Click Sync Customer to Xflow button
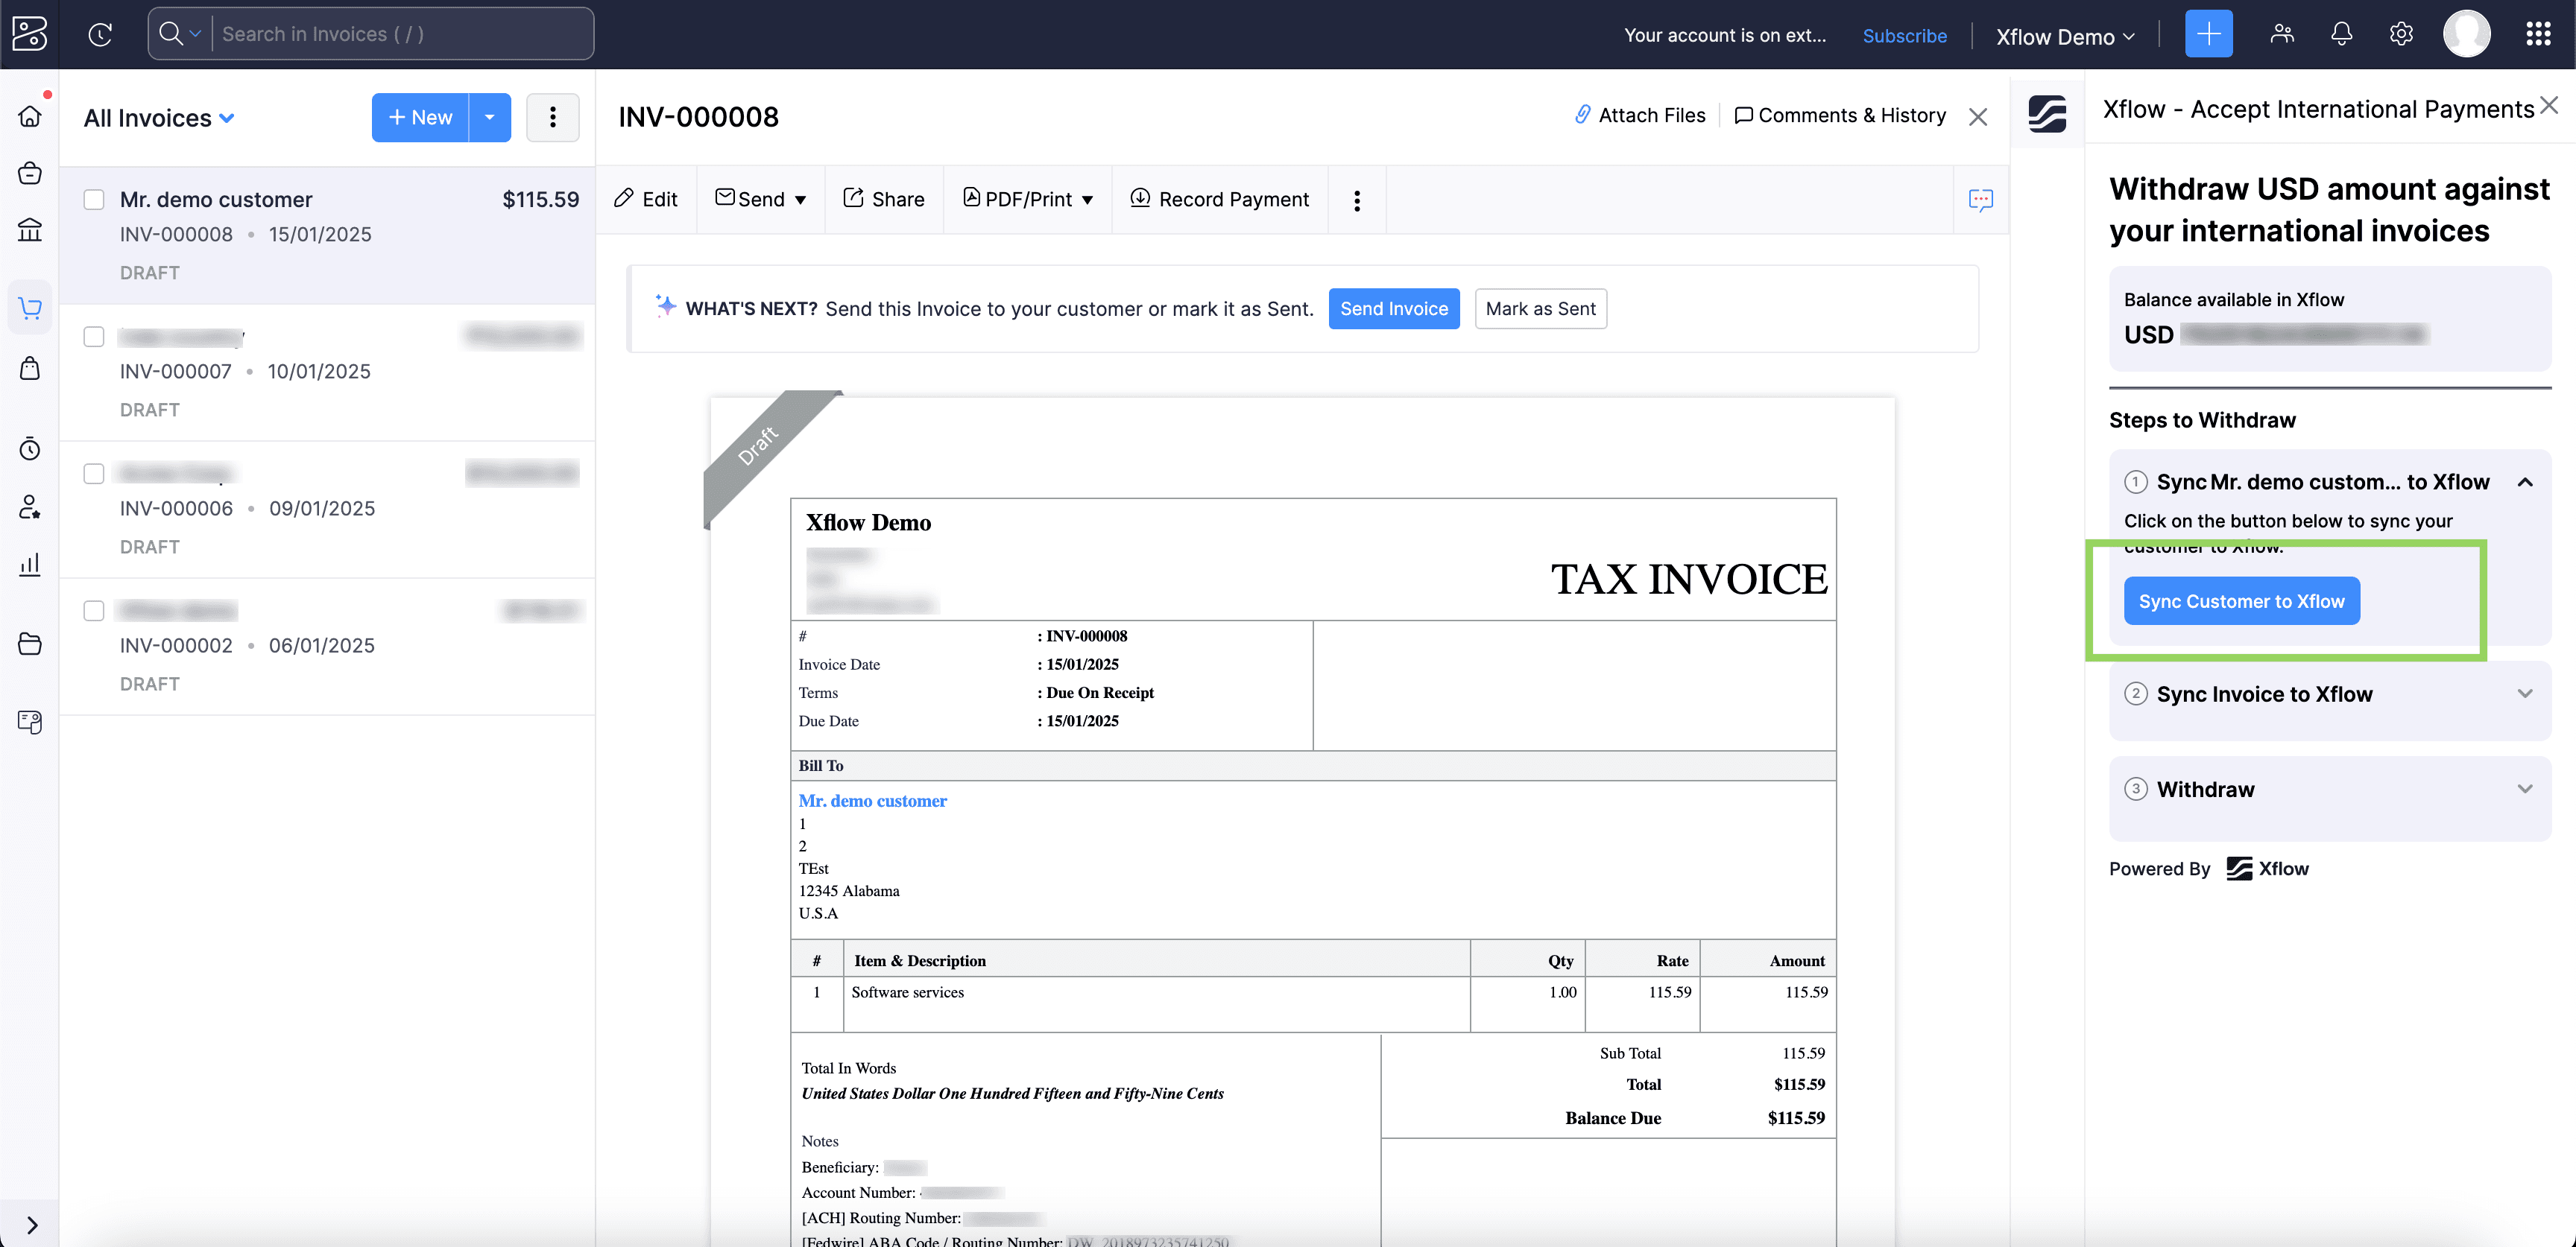Image resolution: width=2576 pixels, height=1247 pixels. click(x=2241, y=601)
